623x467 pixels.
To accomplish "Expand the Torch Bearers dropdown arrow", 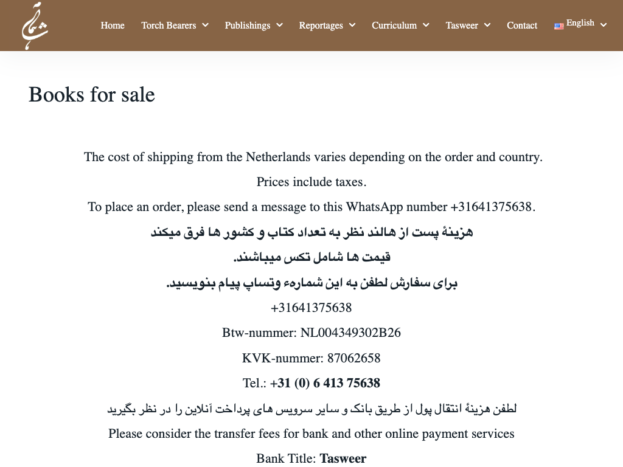I will point(205,25).
